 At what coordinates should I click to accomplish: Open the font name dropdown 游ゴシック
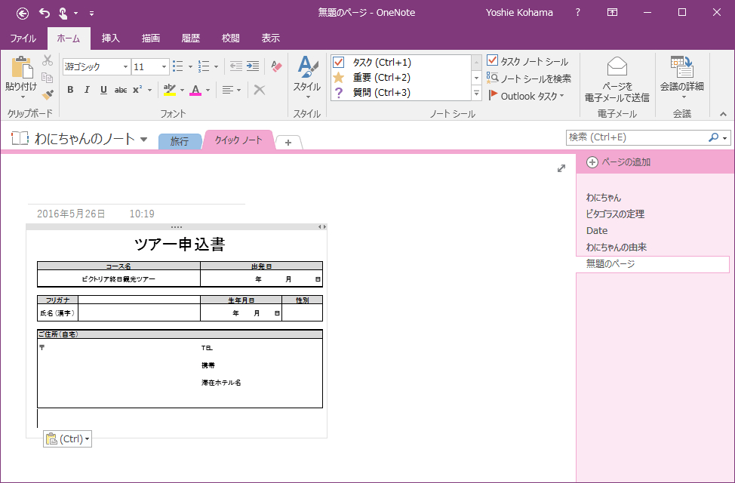125,67
